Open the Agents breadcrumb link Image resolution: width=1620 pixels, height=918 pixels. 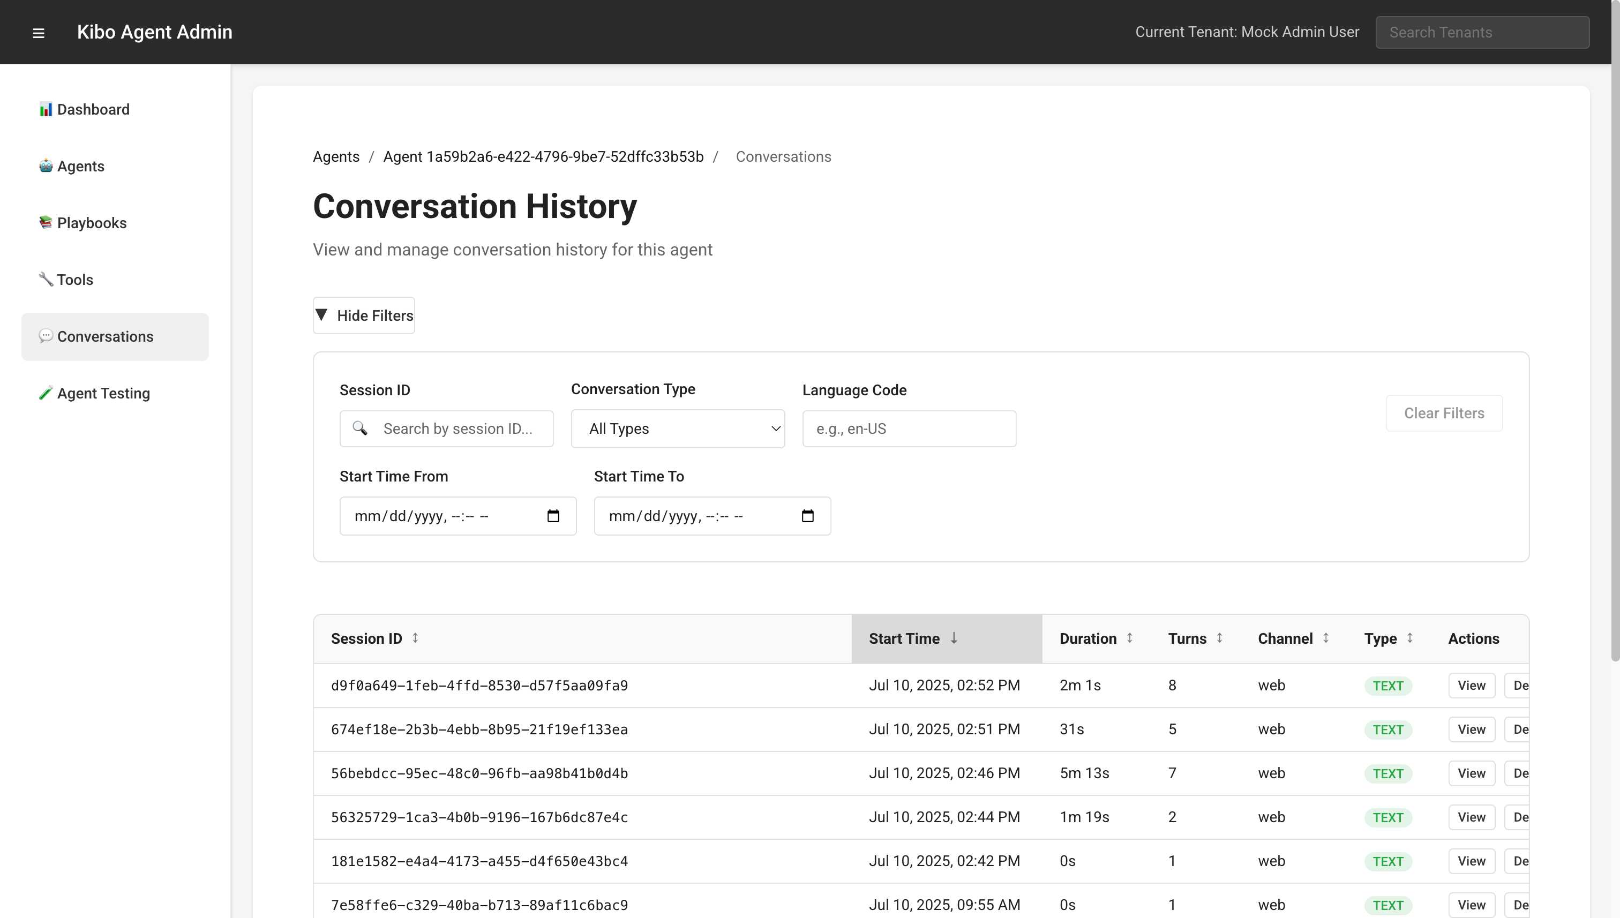click(336, 157)
